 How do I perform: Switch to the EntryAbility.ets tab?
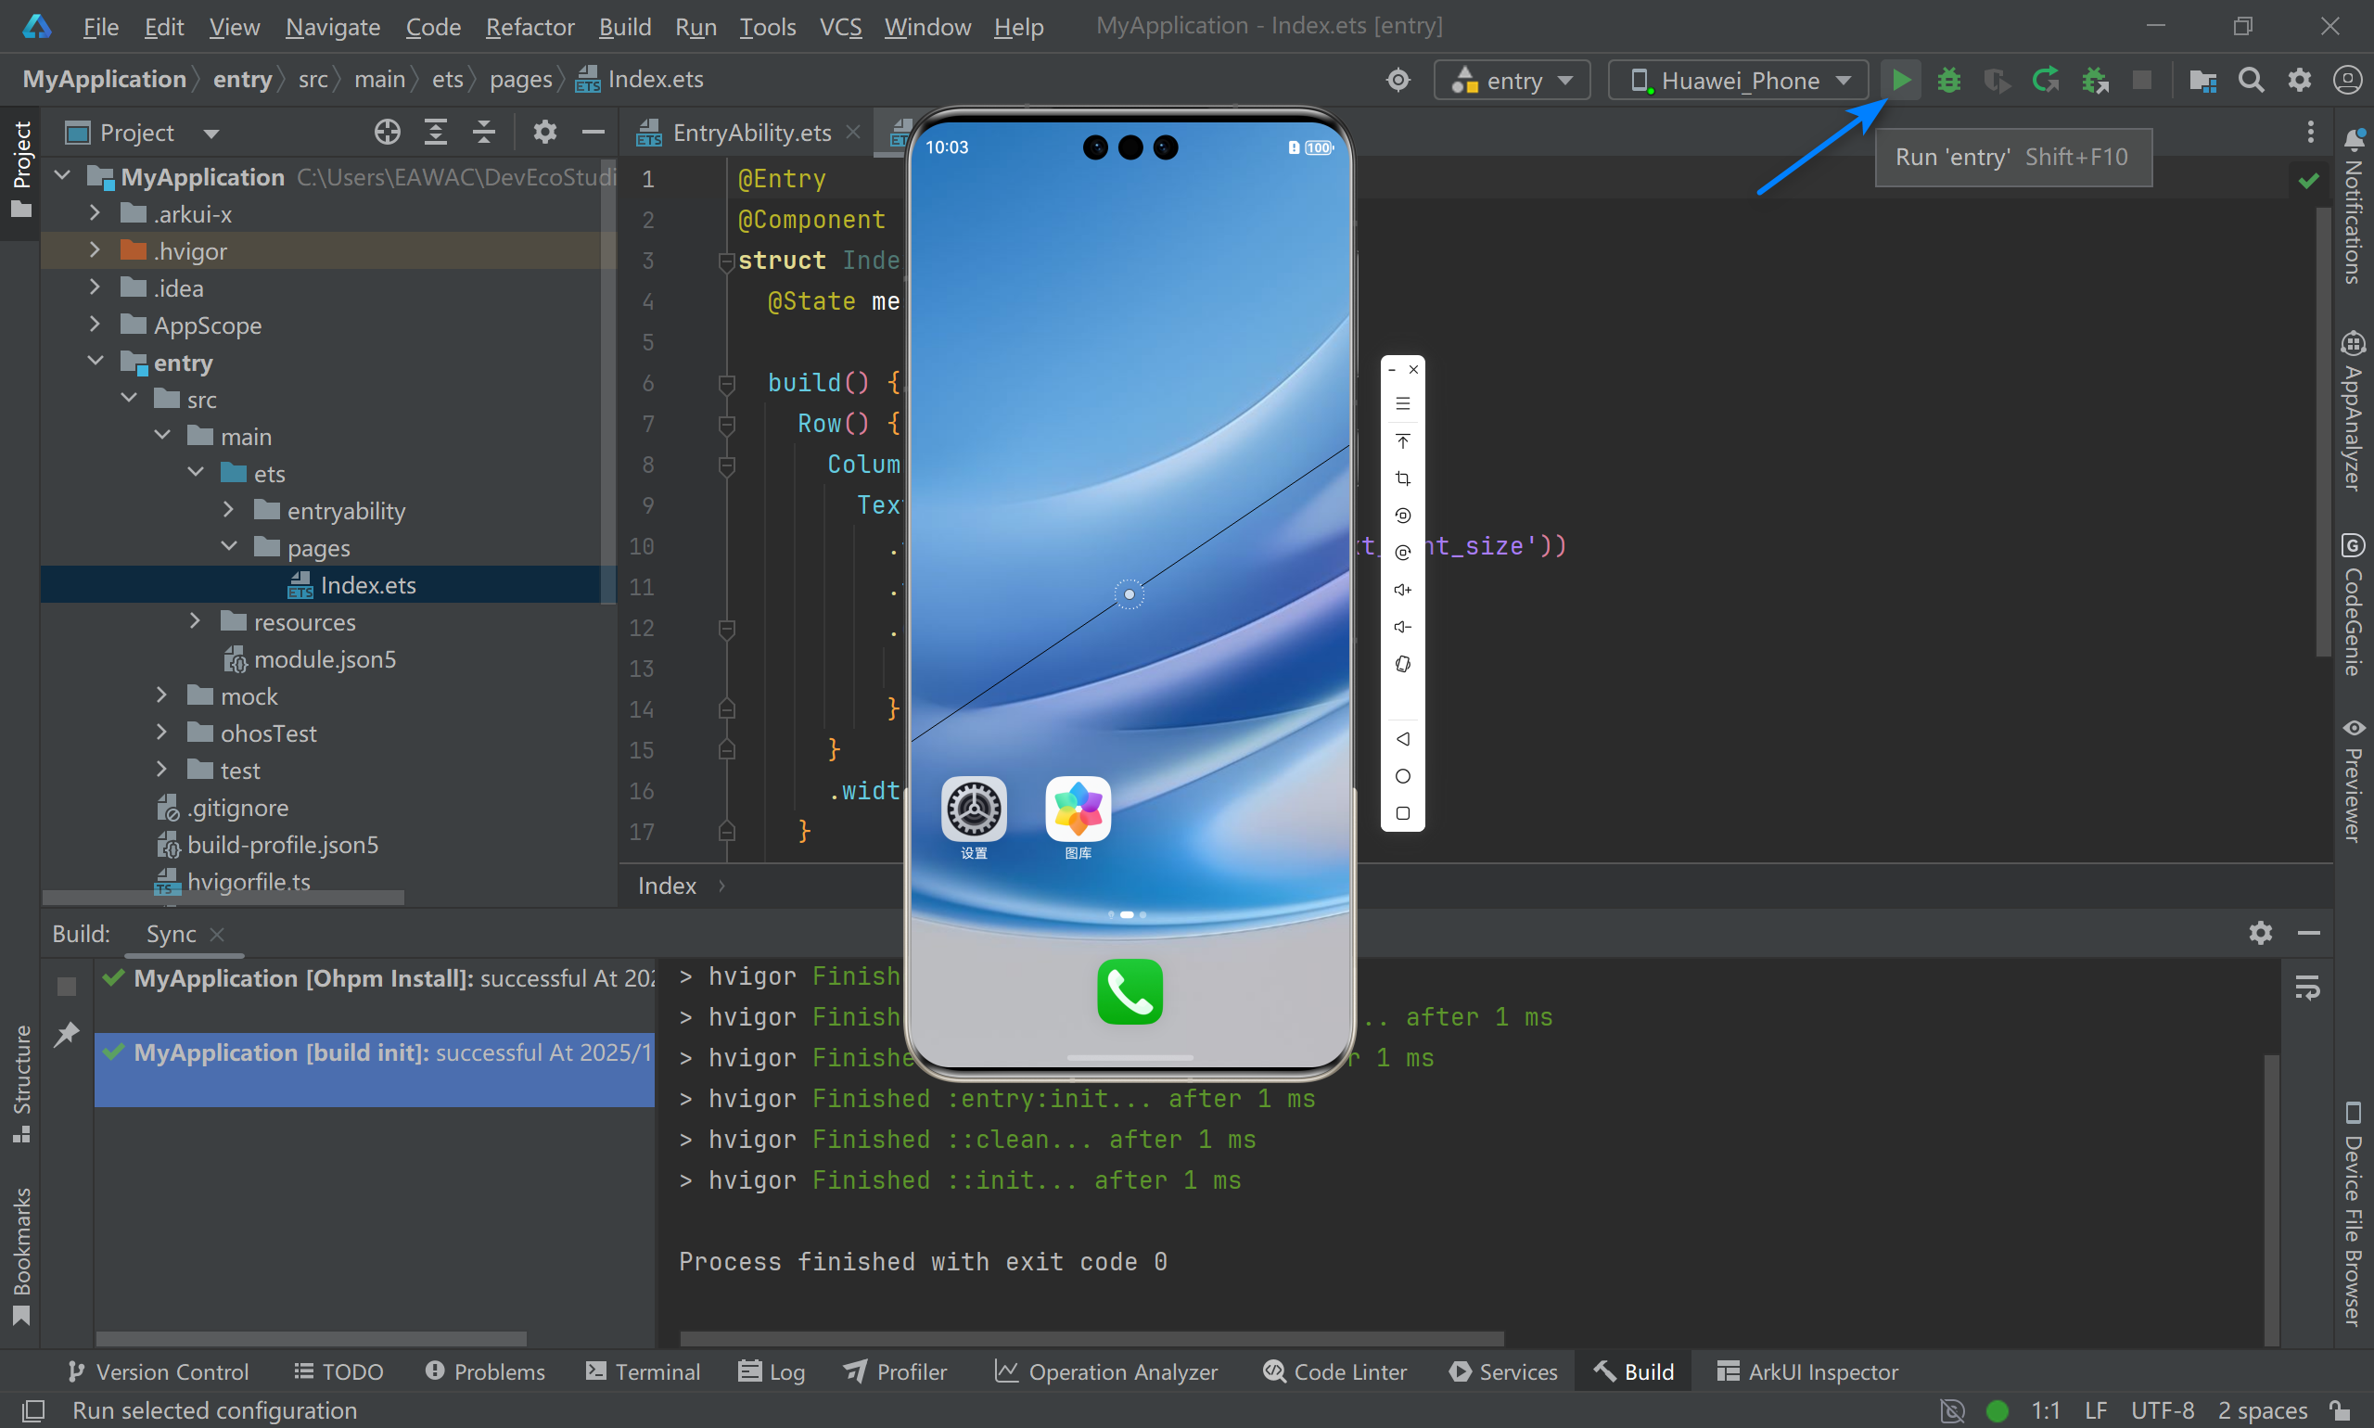(x=750, y=133)
